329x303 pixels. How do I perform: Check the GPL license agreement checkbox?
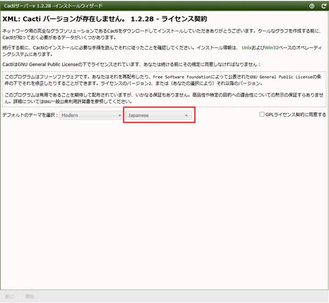[262, 115]
